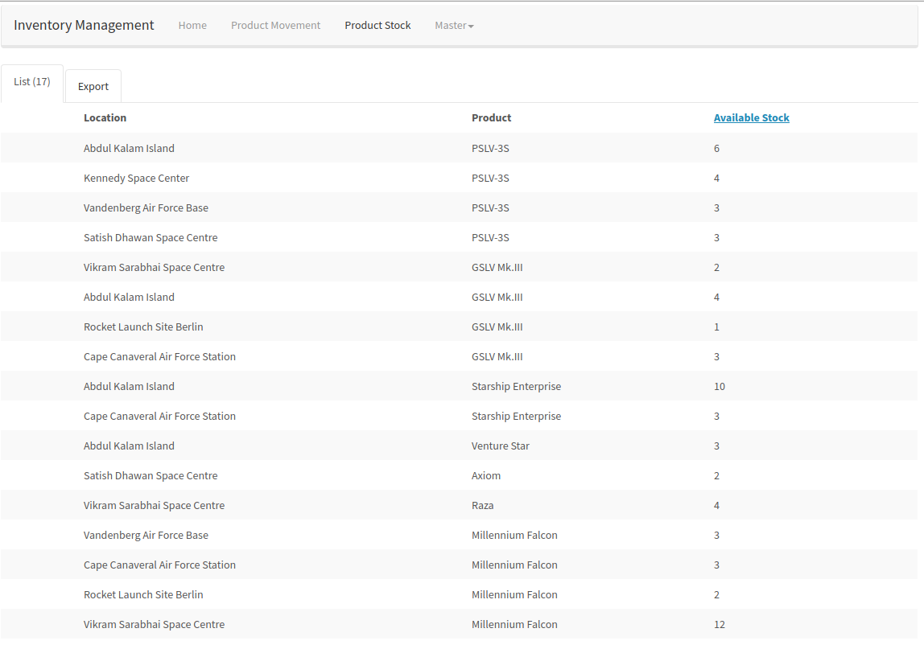Click Vikram Sarabhai Space Centre in Raza row
The height and width of the screenshot is (649, 924).
click(x=154, y=505)
